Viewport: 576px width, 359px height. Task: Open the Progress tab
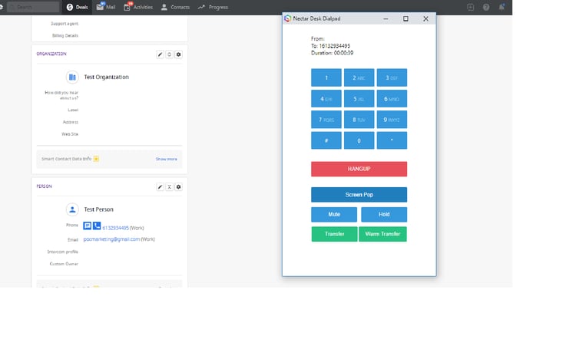pyautogui.click(x=213, y=7)
